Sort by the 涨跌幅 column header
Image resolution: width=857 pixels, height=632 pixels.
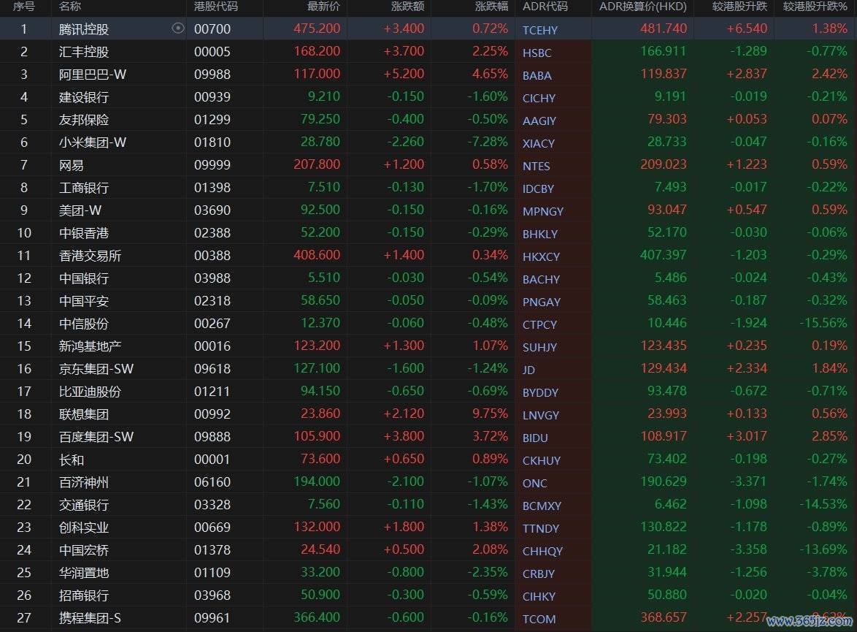pos(491,7)
